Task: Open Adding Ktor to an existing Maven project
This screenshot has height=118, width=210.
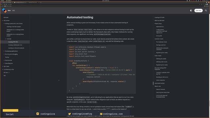Action: point(15,35)
